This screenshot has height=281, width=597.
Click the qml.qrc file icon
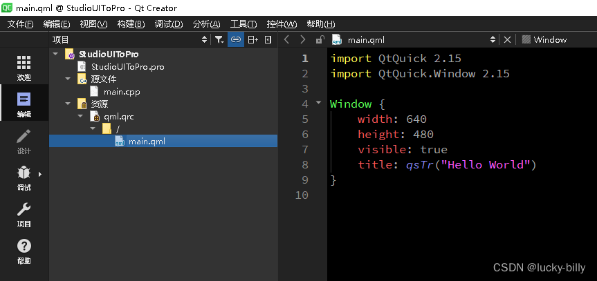(x=94, y=117)
